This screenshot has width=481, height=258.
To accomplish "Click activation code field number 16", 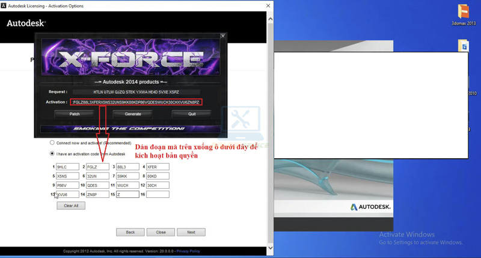I will pos(158,194).
